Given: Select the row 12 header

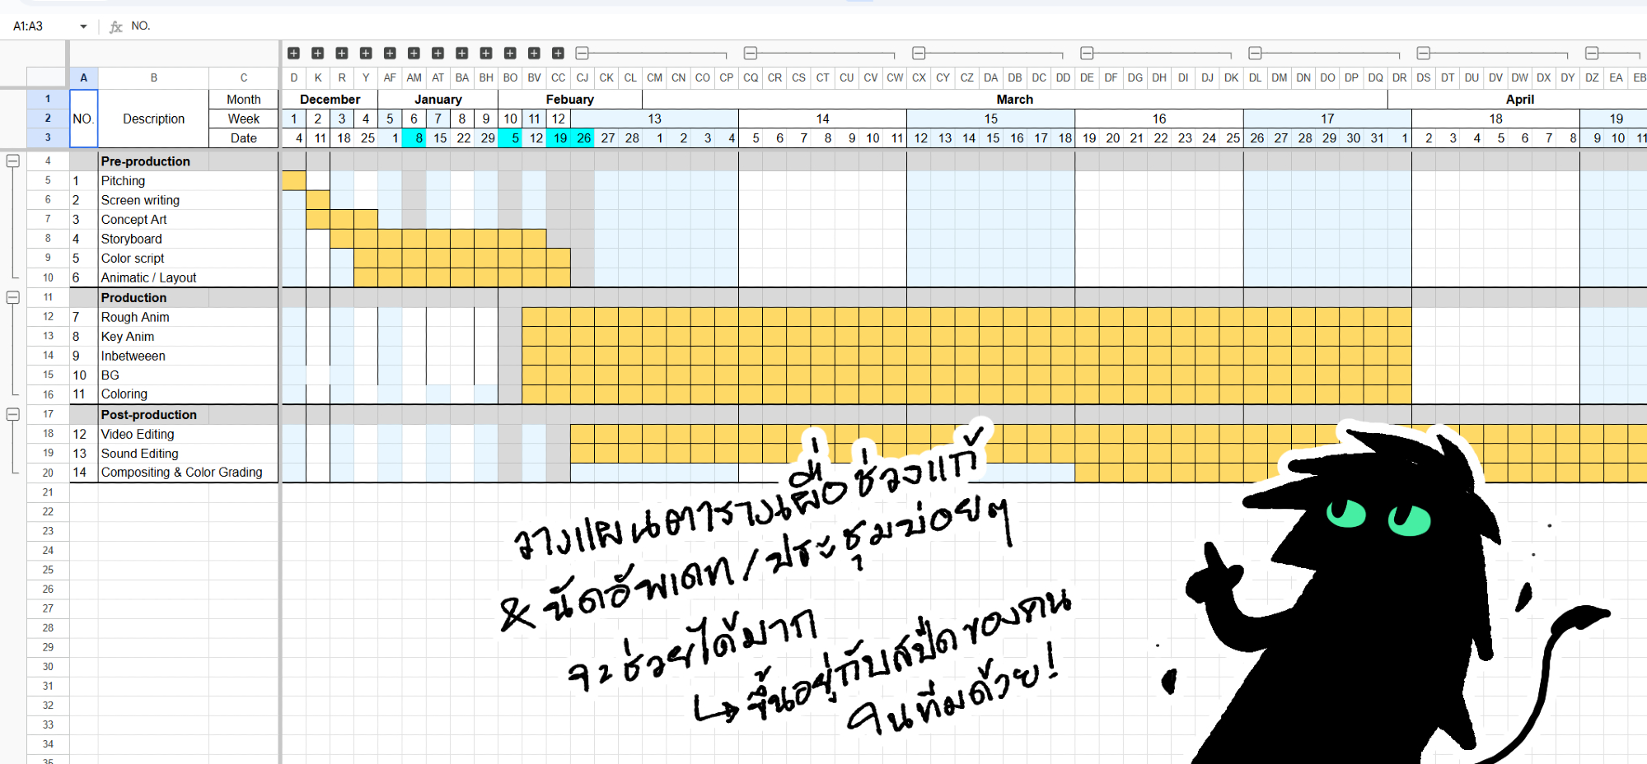Looking at the screenshot, I should (x=48, y=317).
